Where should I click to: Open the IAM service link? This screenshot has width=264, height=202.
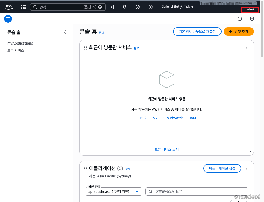click(193, 118)
